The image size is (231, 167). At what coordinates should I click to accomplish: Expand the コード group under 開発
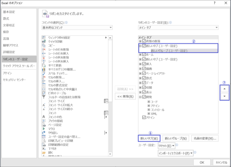click(x=149, y=102)
